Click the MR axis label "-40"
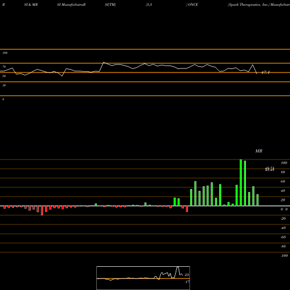Image resolution: width=290 pixels, height=290 pixels. [283, 228]
